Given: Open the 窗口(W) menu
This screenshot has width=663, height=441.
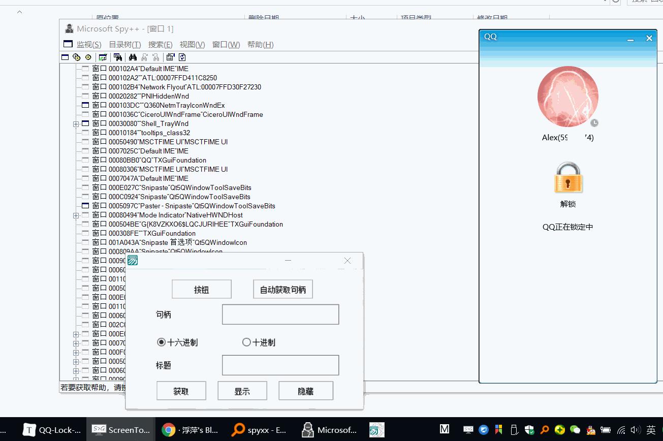Looking at the screenshot, I should tap(225, 45).
